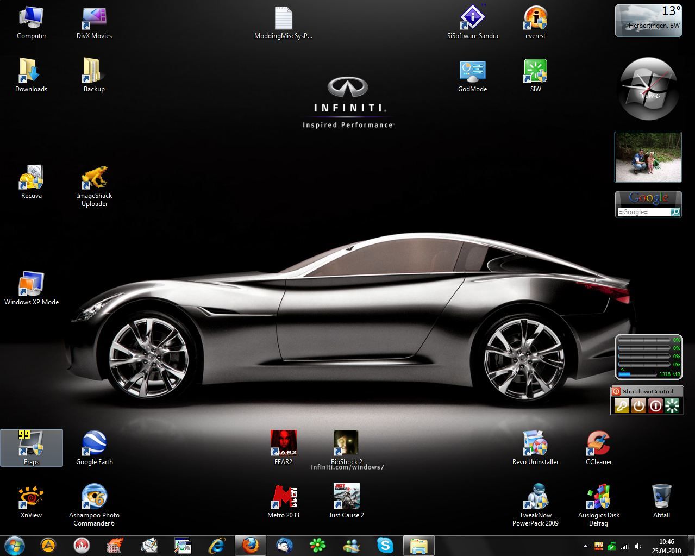Open ICQ from the taskbar
This screenshot has height=556, width=695.
(x=318, y=545)
